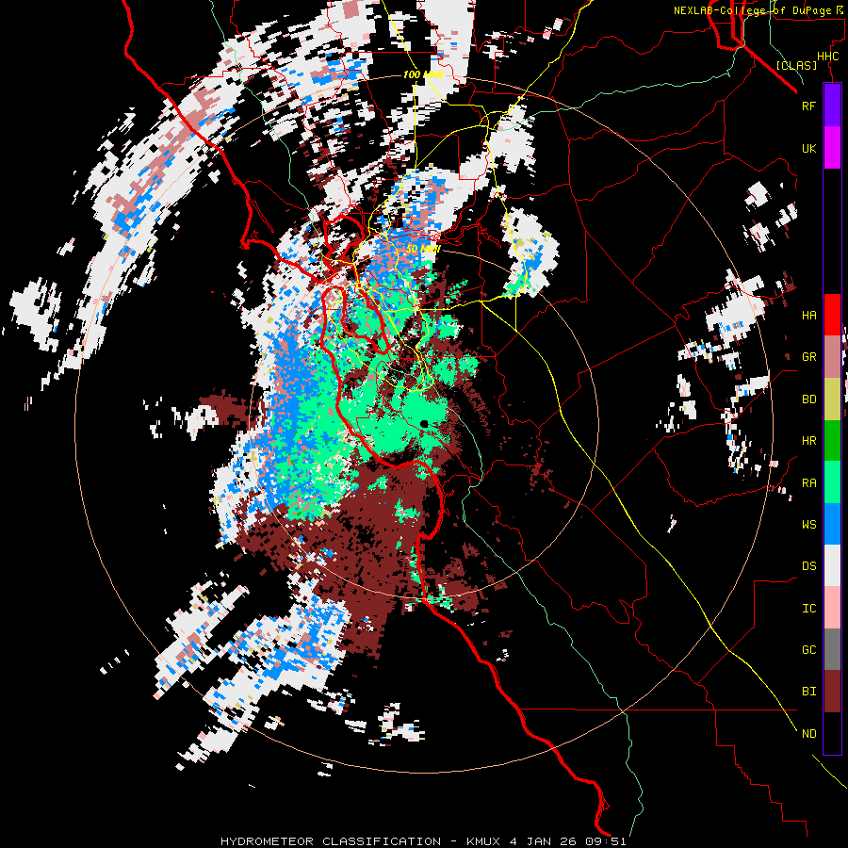The width and height of the screenshot is (848, 848).
Task: Click the HHC product code text
Action: (x=828, y=57)
